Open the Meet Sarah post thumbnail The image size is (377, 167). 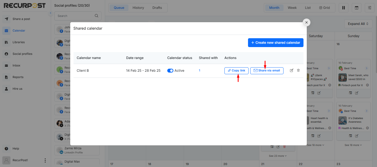tap(343, 77)
